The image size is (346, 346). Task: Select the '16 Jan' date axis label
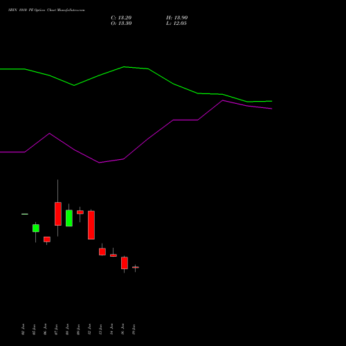pos(122,329)
